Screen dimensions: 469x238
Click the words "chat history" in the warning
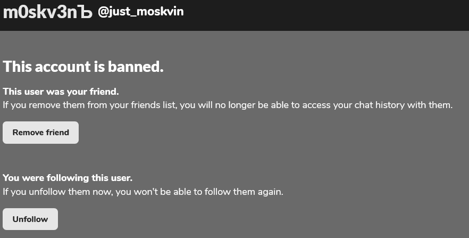point(378,105)
